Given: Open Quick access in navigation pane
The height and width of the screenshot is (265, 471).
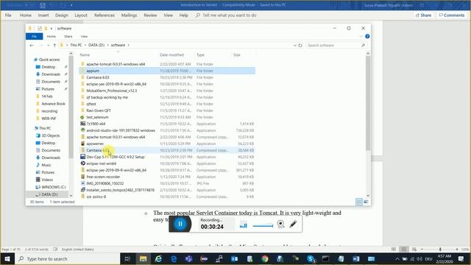Looking at the screenshot, I should (49, 60).
